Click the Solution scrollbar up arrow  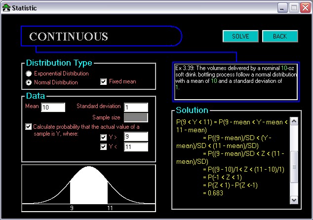tap(294, 121)
